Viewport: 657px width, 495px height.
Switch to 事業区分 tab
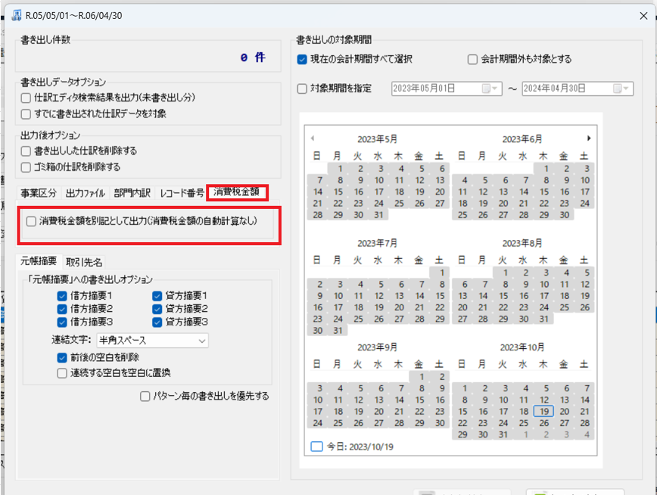point(39,193)
